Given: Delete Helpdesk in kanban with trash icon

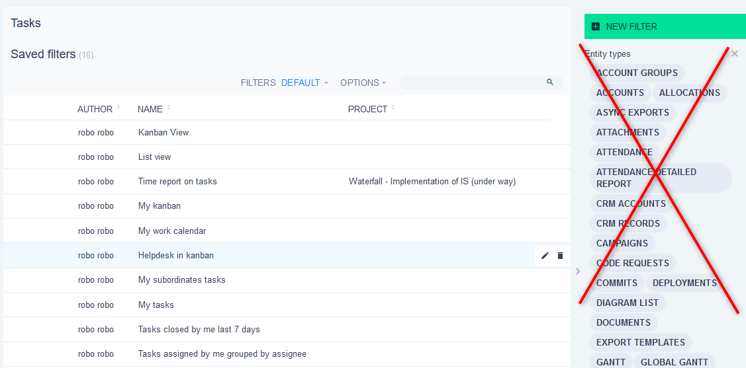Looking at the screenshot, I should point(560,256).
